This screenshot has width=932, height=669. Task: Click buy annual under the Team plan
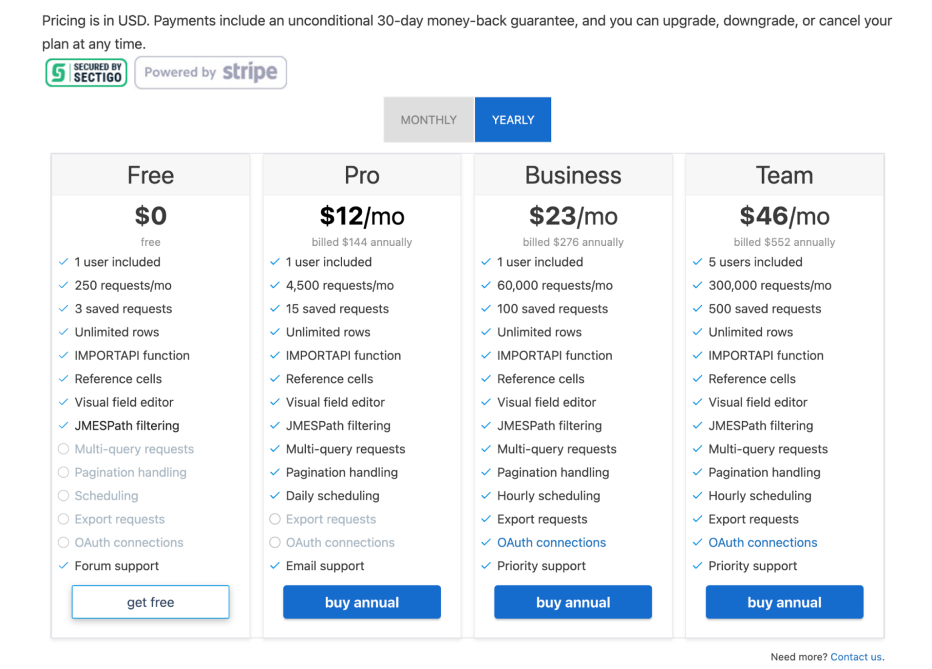click(784, 602)
